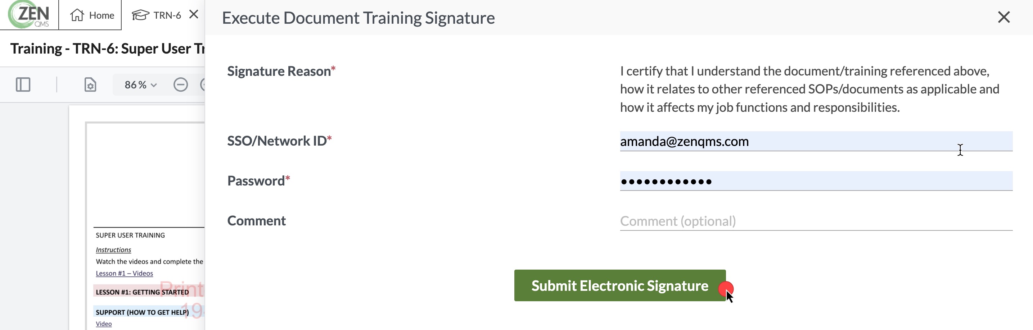Screen dimensions: 1033x330
Task: Close the TRN-6 tab
Action: click(x=194, y=14)
